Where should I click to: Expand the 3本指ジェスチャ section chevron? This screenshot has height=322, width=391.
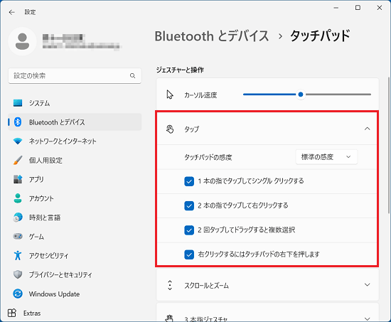pyautogui.click(x=367, y=318)
